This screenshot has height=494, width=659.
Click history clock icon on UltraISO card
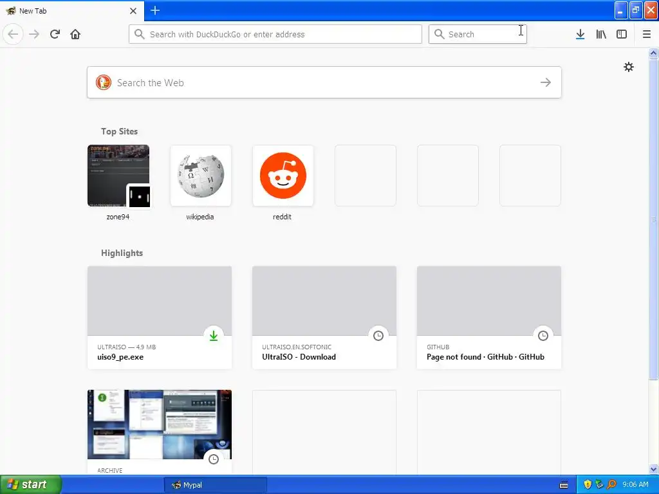coord(378,336)
